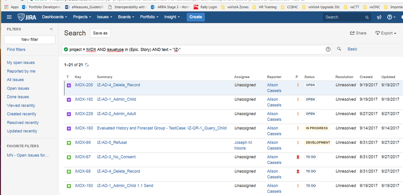Open Chrome Apps shortcut
This screenshot has height=195, width=403.
tap(12, 7)
